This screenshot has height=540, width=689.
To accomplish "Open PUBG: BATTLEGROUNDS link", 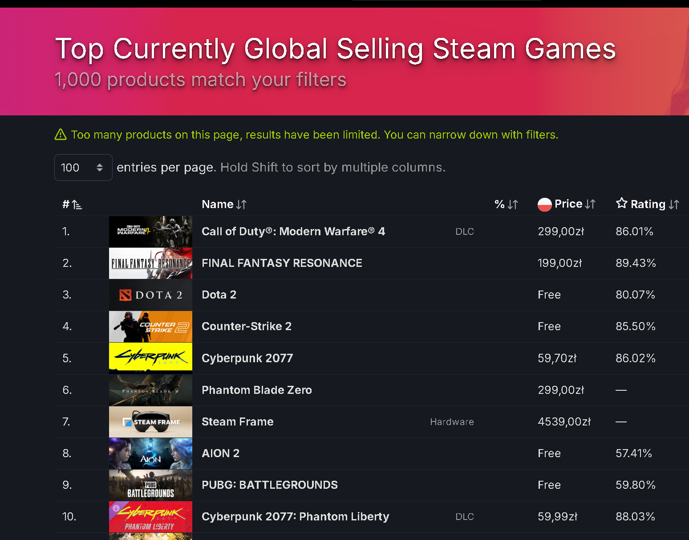I will coord(270,485).
